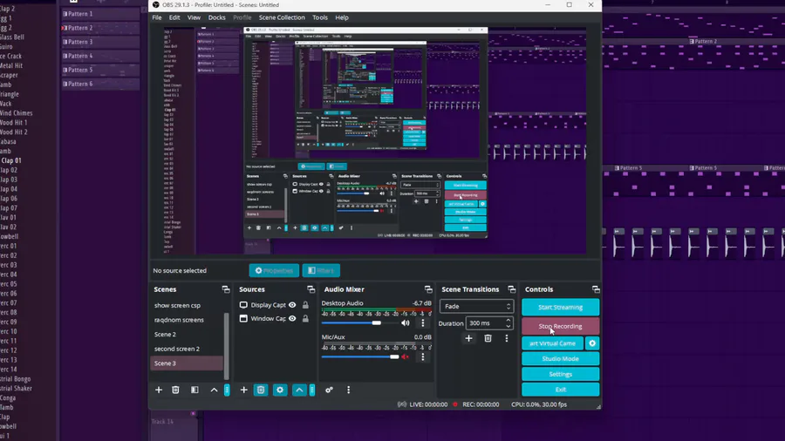Open the Scene Collection menu

pos(282,17)
